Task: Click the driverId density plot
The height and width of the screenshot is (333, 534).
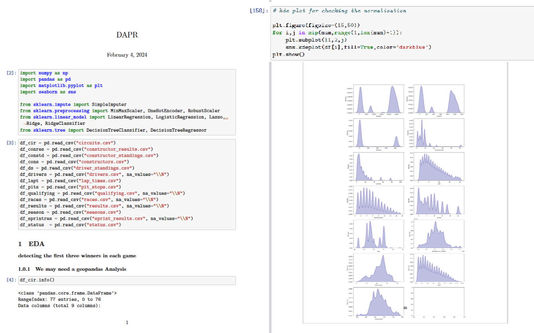Action: pos(378,133)
